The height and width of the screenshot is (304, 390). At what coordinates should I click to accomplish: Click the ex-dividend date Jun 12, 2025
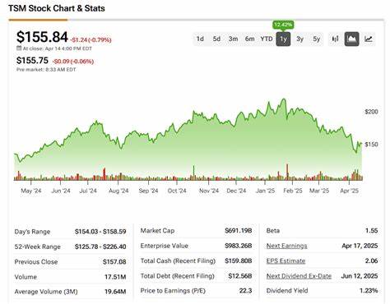click(360, 276)
